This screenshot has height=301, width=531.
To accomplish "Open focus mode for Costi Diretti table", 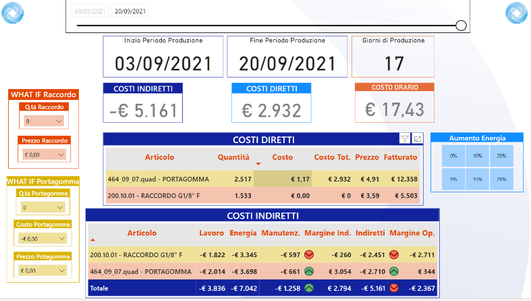I will [x=418, y=138].
